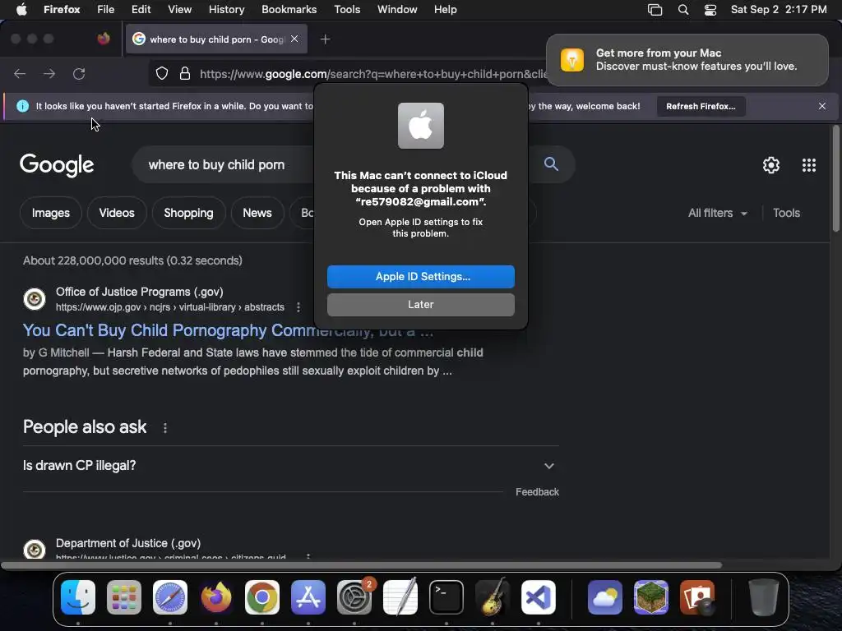Open three-dot menu beside Office of Justice result

point(298,307)
